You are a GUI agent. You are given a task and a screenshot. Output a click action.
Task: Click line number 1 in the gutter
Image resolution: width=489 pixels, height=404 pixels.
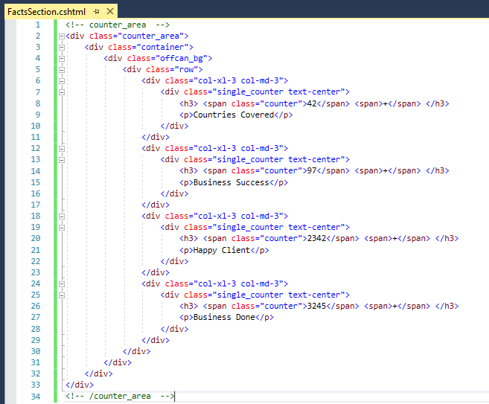38,25
